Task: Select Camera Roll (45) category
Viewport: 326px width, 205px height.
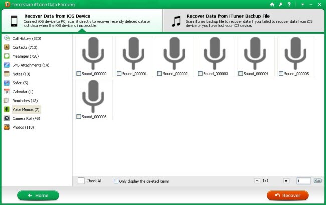Action: point(26,118)
